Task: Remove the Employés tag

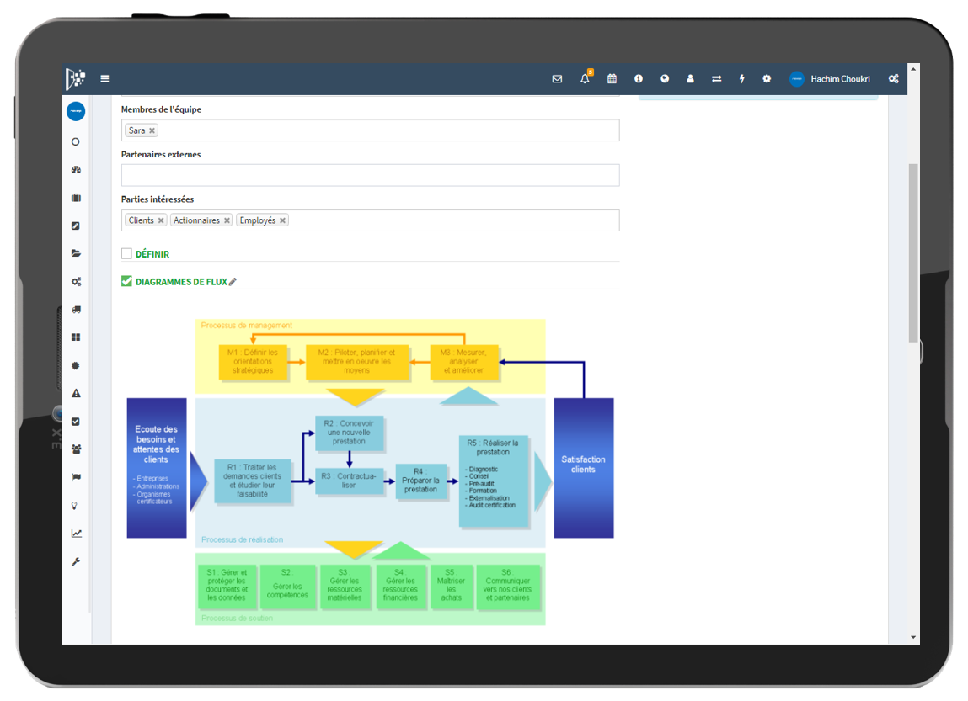Action: [x=282, y=220]
